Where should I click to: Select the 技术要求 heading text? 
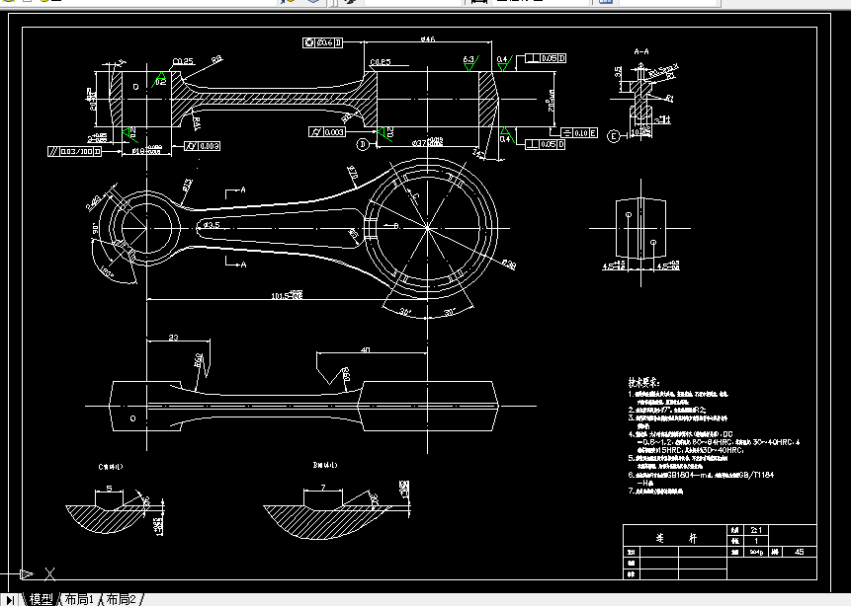pyautogui.click(x=643, y=382)
